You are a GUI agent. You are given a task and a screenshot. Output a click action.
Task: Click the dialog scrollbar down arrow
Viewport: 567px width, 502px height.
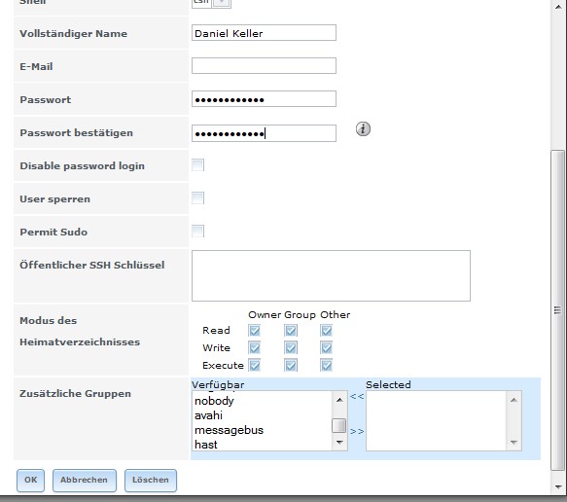click(557, 486)
